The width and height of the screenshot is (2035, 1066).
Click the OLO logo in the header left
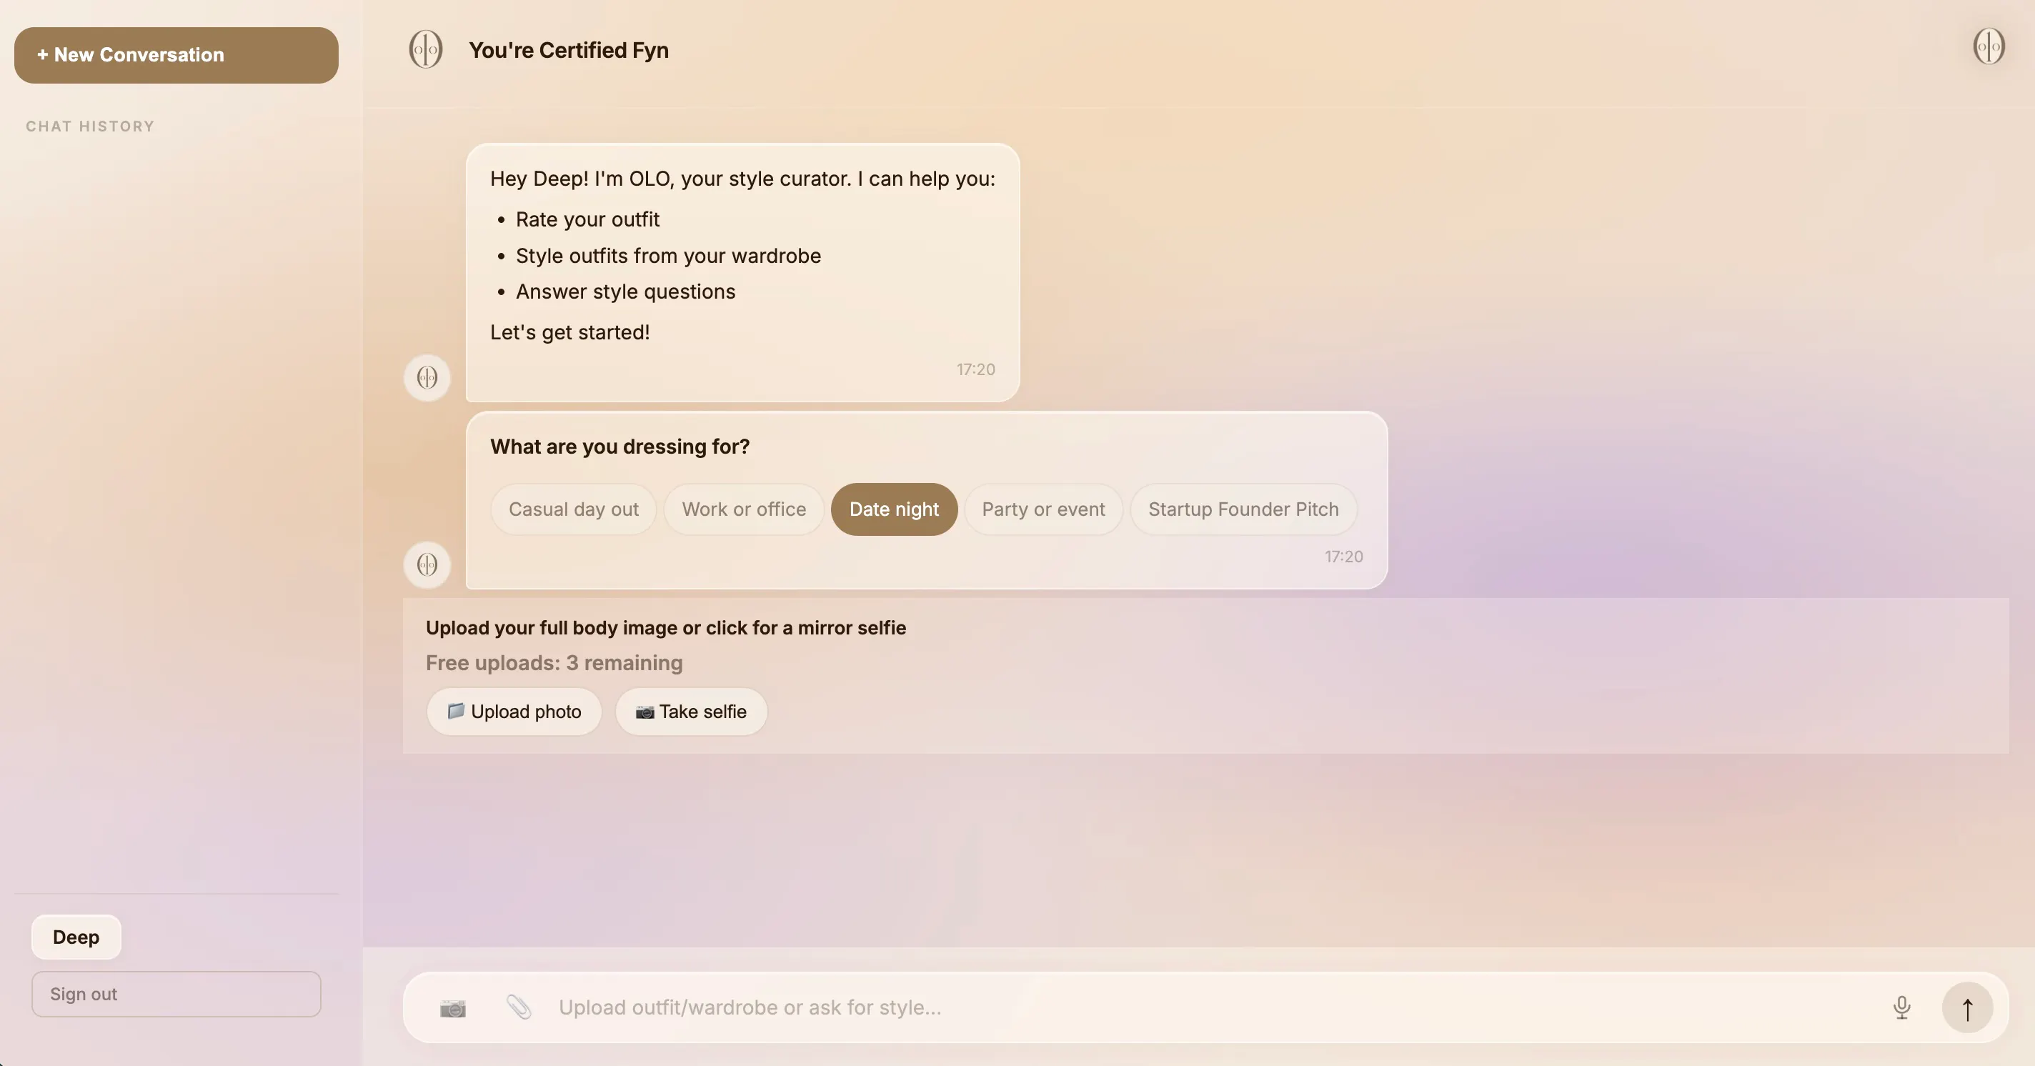(x=425, y=50)
